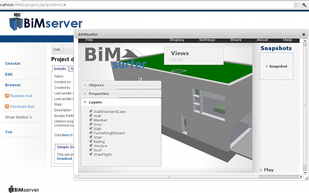This screenshot has width=309, height=193.
Task: Click the browser address bar URL
Action: tap(33, 5)
